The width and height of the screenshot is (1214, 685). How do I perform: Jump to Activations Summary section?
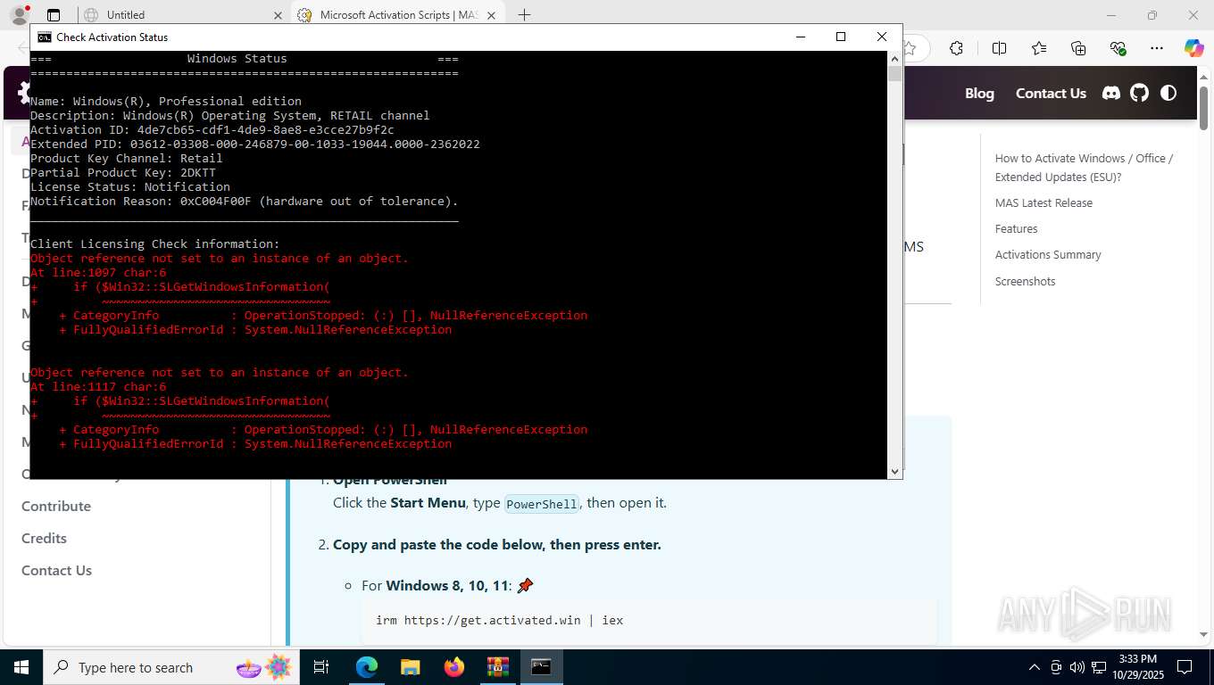tap(1048, 254)
